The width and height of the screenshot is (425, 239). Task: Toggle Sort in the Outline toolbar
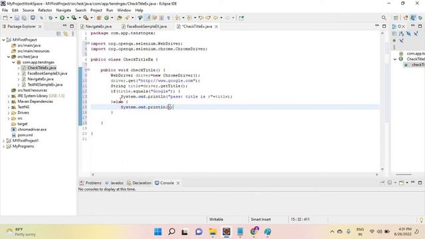401,34
